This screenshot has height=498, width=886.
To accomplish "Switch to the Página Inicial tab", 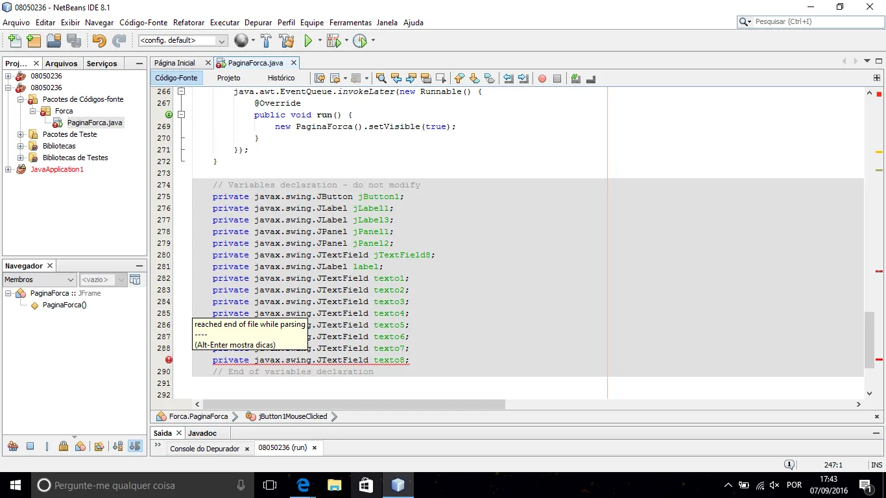I will [175, 63].
